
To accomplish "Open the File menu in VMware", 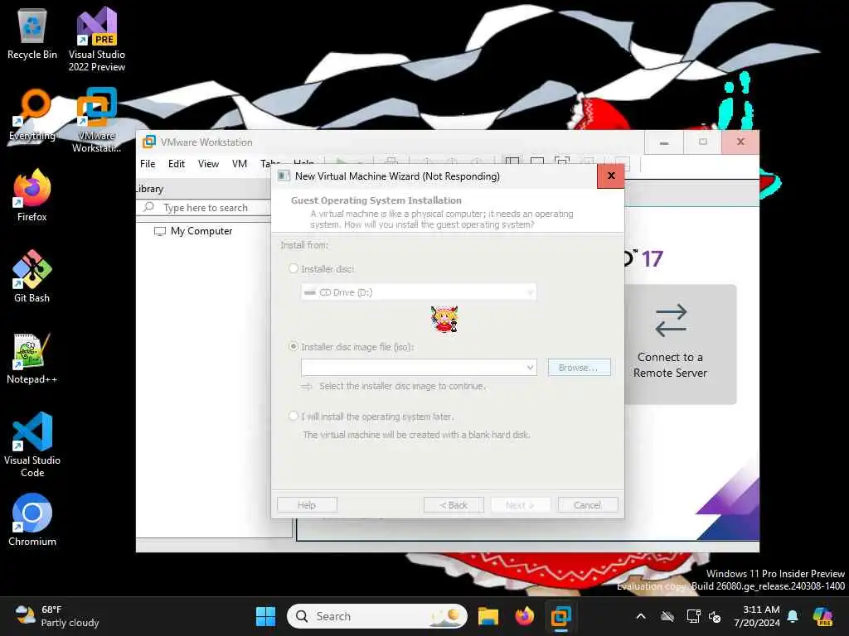I will (148, 164).
